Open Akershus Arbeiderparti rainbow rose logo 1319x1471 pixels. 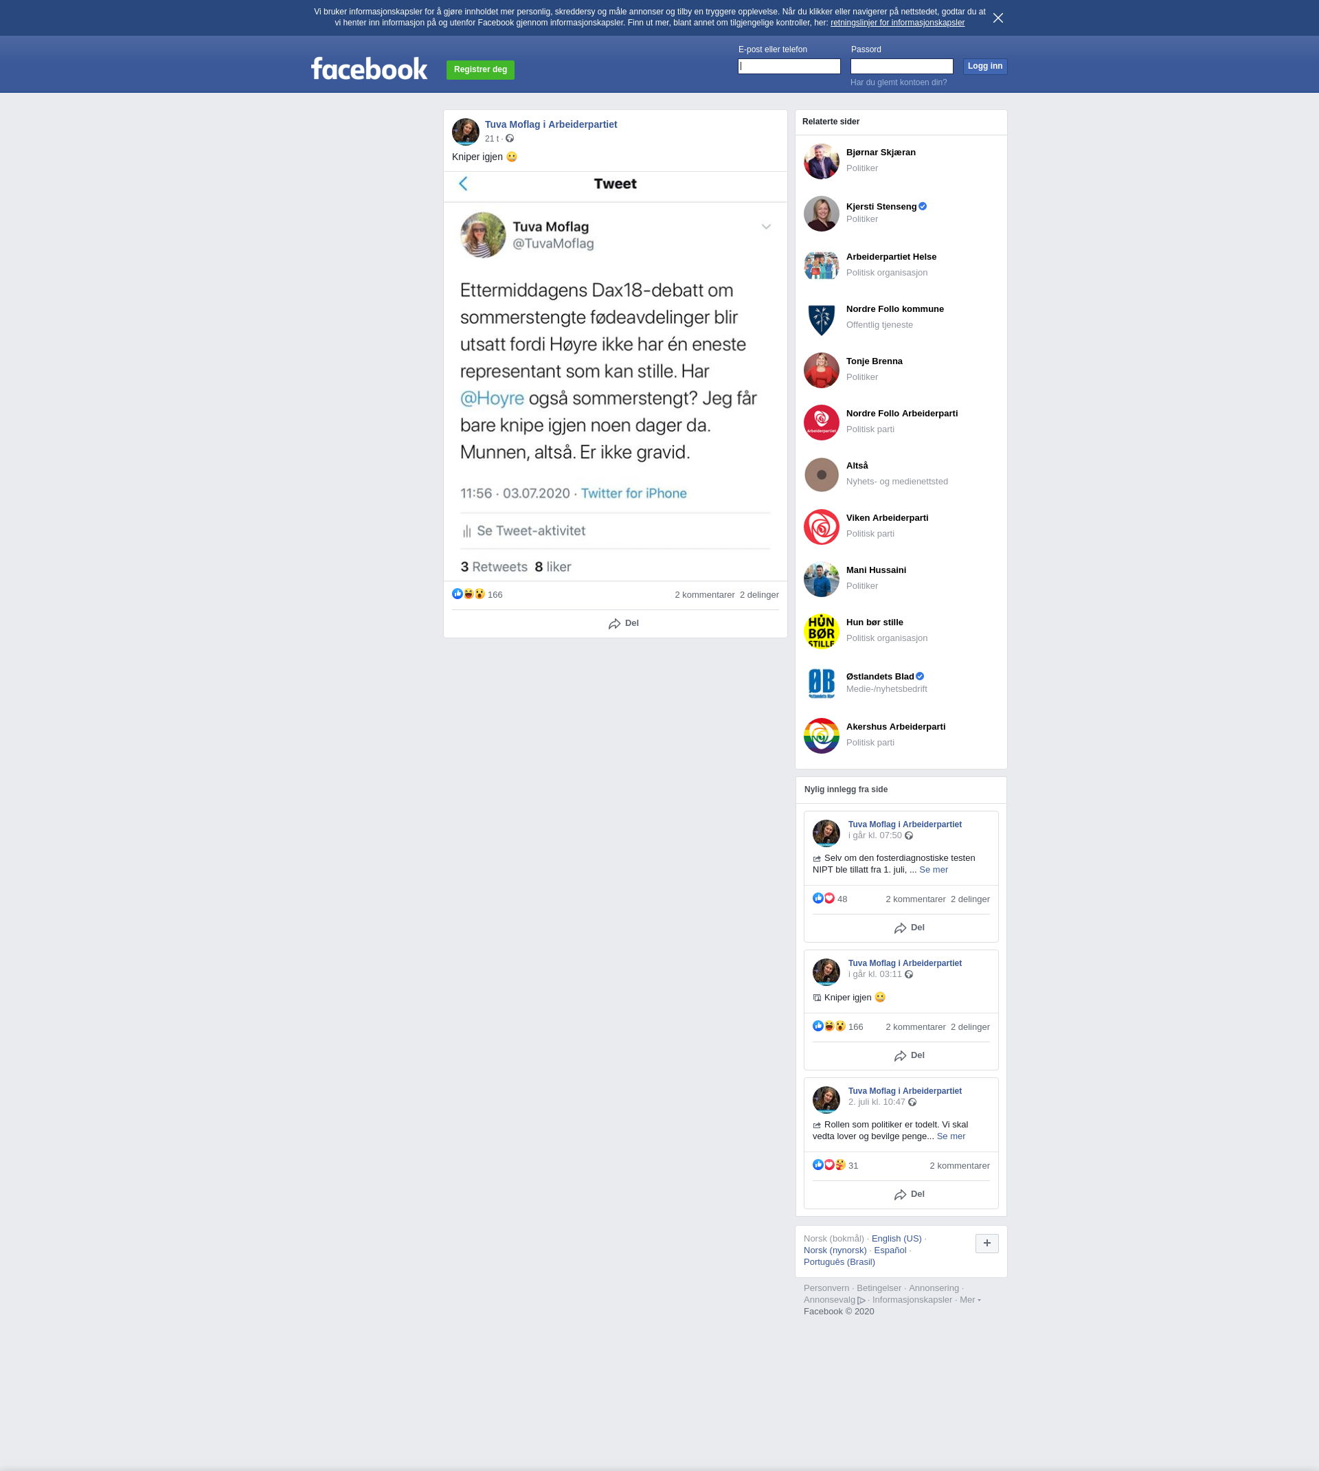pyautogui.click(x=821, y=735)
